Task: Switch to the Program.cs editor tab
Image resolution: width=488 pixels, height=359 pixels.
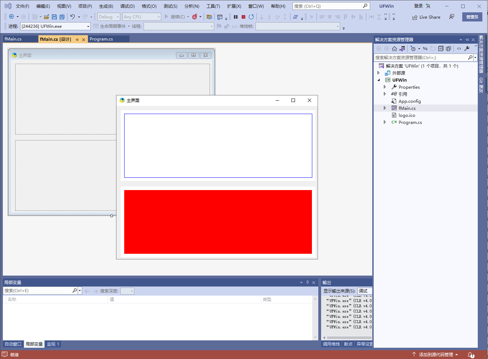Action: click(x=101, y=39)
